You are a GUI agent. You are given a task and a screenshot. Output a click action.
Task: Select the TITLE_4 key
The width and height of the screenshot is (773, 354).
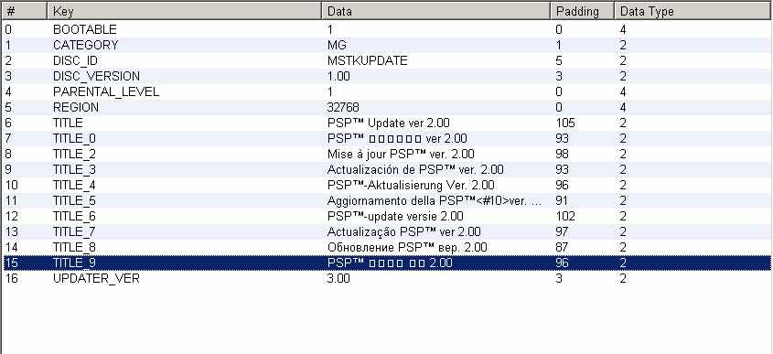point(74,186)
